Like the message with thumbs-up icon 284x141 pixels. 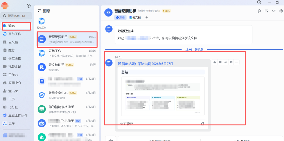click(x=215, y=62)
